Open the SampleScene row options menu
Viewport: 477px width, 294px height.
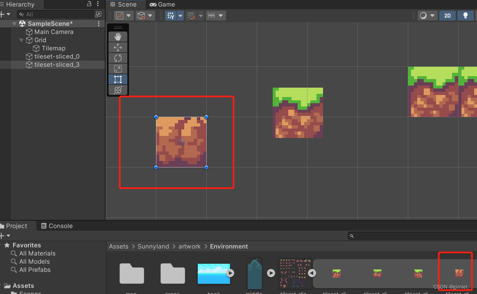coord(99,24)
